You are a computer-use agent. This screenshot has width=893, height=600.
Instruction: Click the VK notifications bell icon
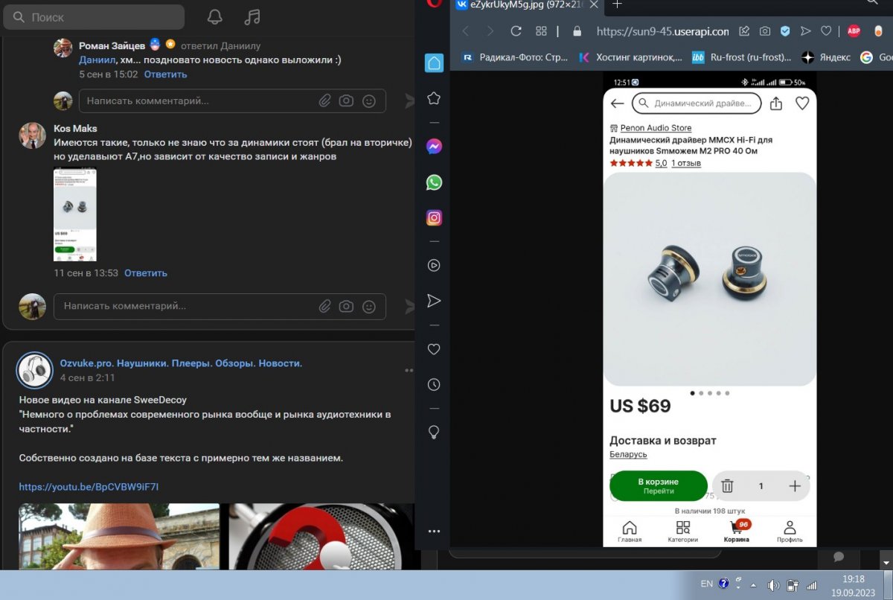(x=214, y=17)
